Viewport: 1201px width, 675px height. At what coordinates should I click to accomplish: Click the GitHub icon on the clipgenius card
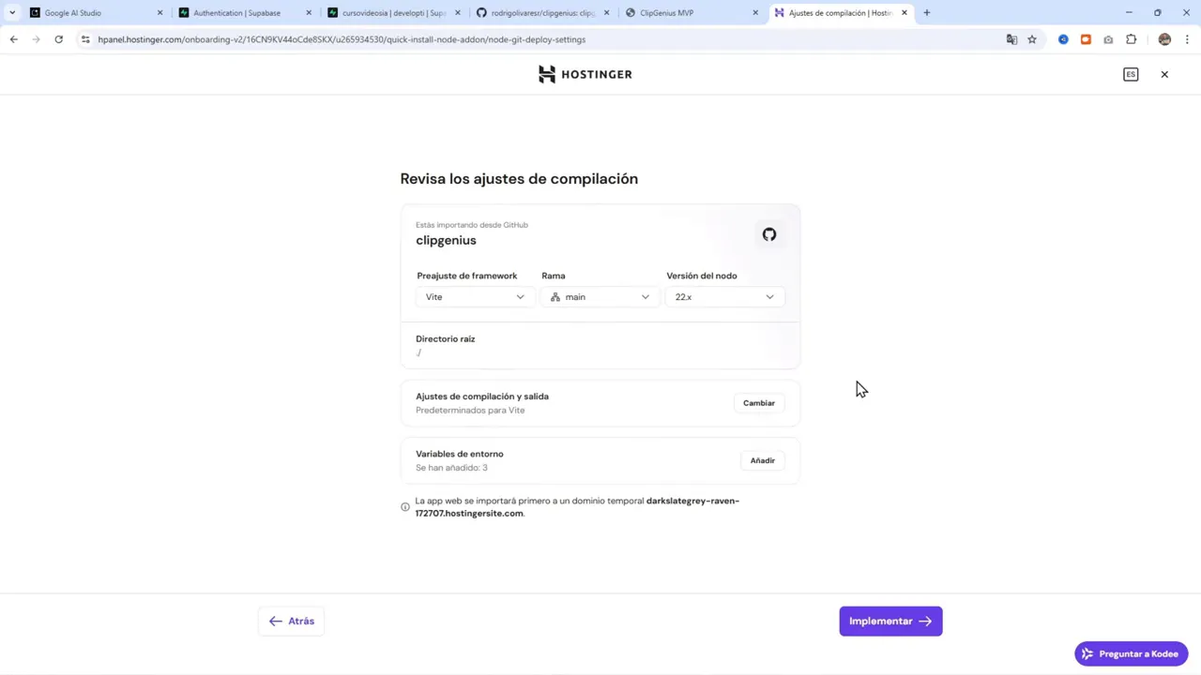[769, 234]
